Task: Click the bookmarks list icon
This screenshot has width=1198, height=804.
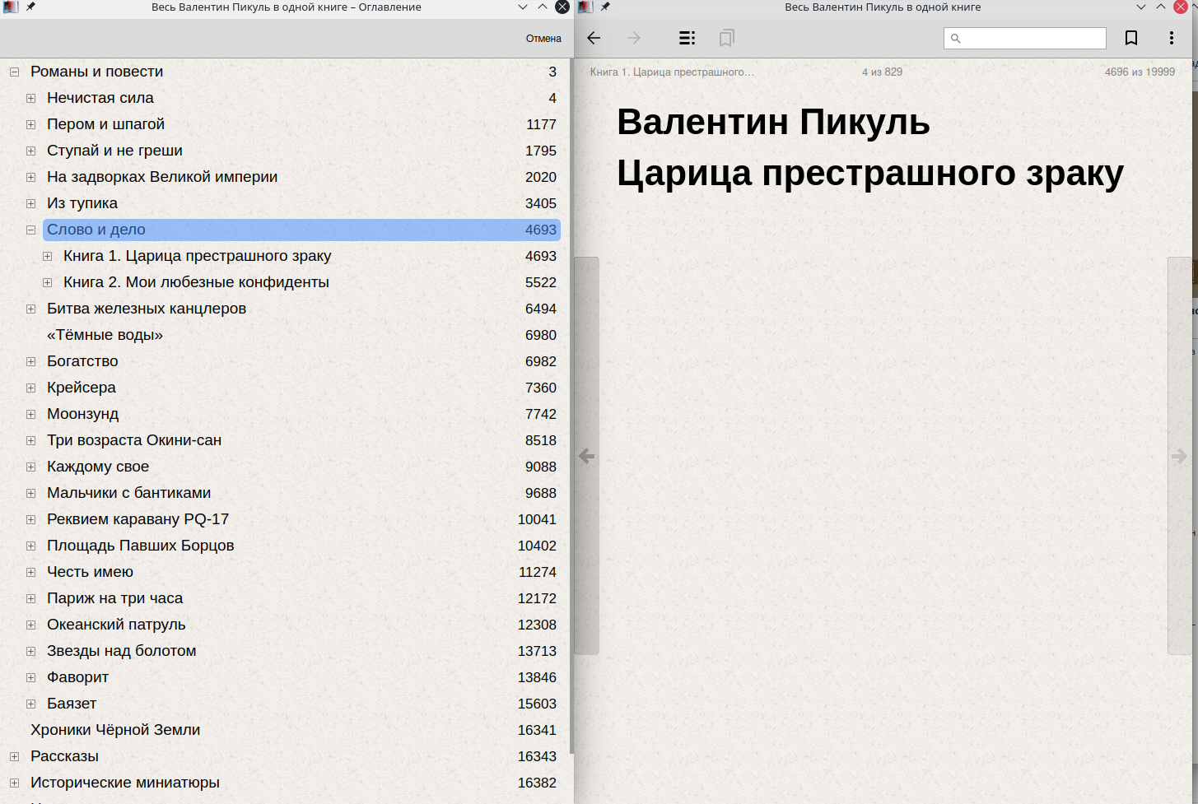Action: pos(726,38)
